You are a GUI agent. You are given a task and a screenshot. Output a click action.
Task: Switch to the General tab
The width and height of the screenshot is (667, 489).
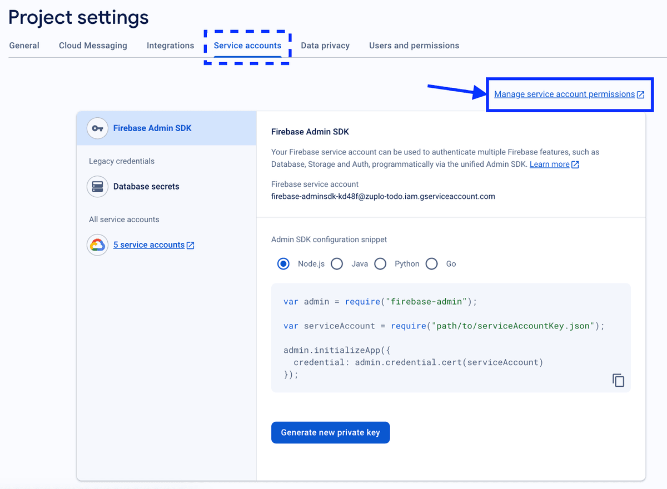pos(24,45)
